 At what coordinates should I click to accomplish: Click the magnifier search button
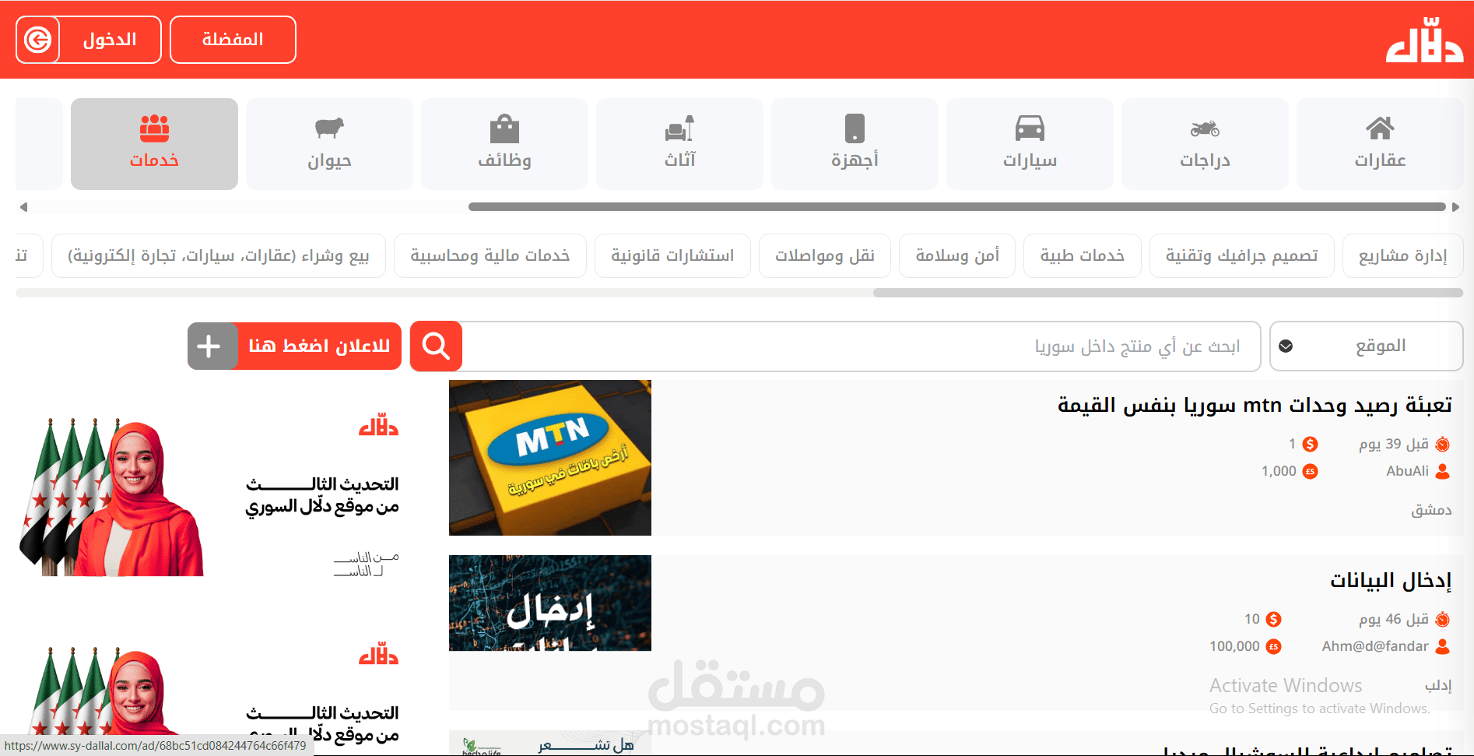[436, 346]
